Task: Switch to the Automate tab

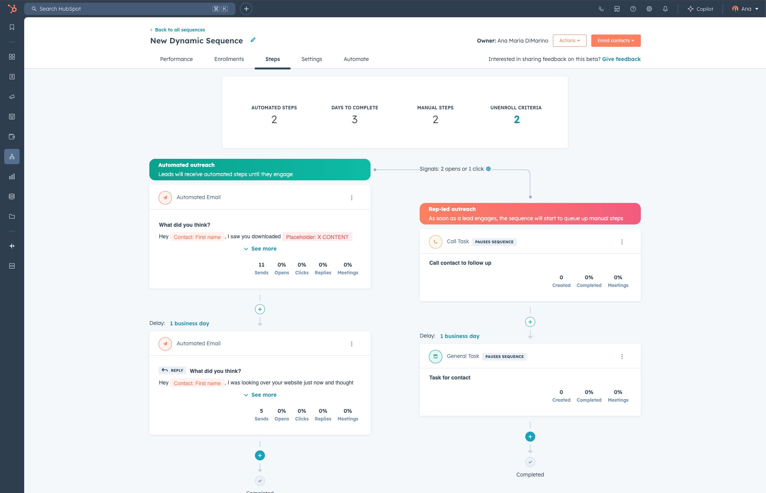Action: [x=356, y=59]
